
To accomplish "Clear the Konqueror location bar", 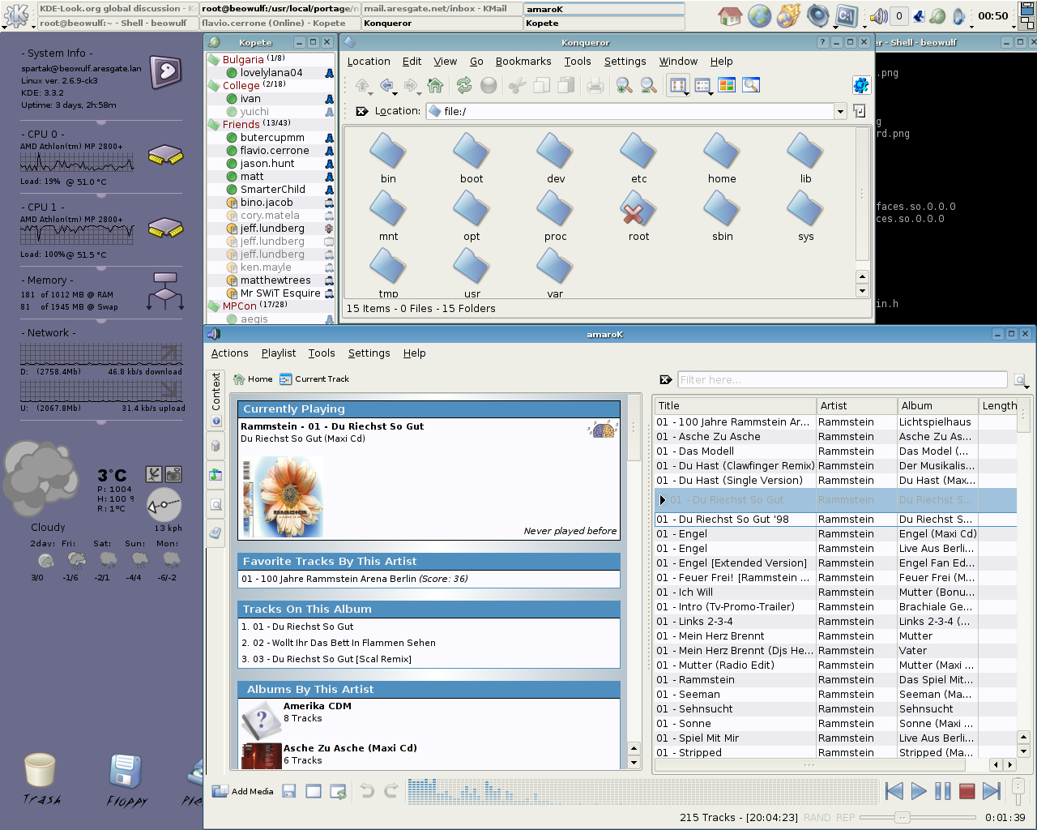I will click(362, 111).
